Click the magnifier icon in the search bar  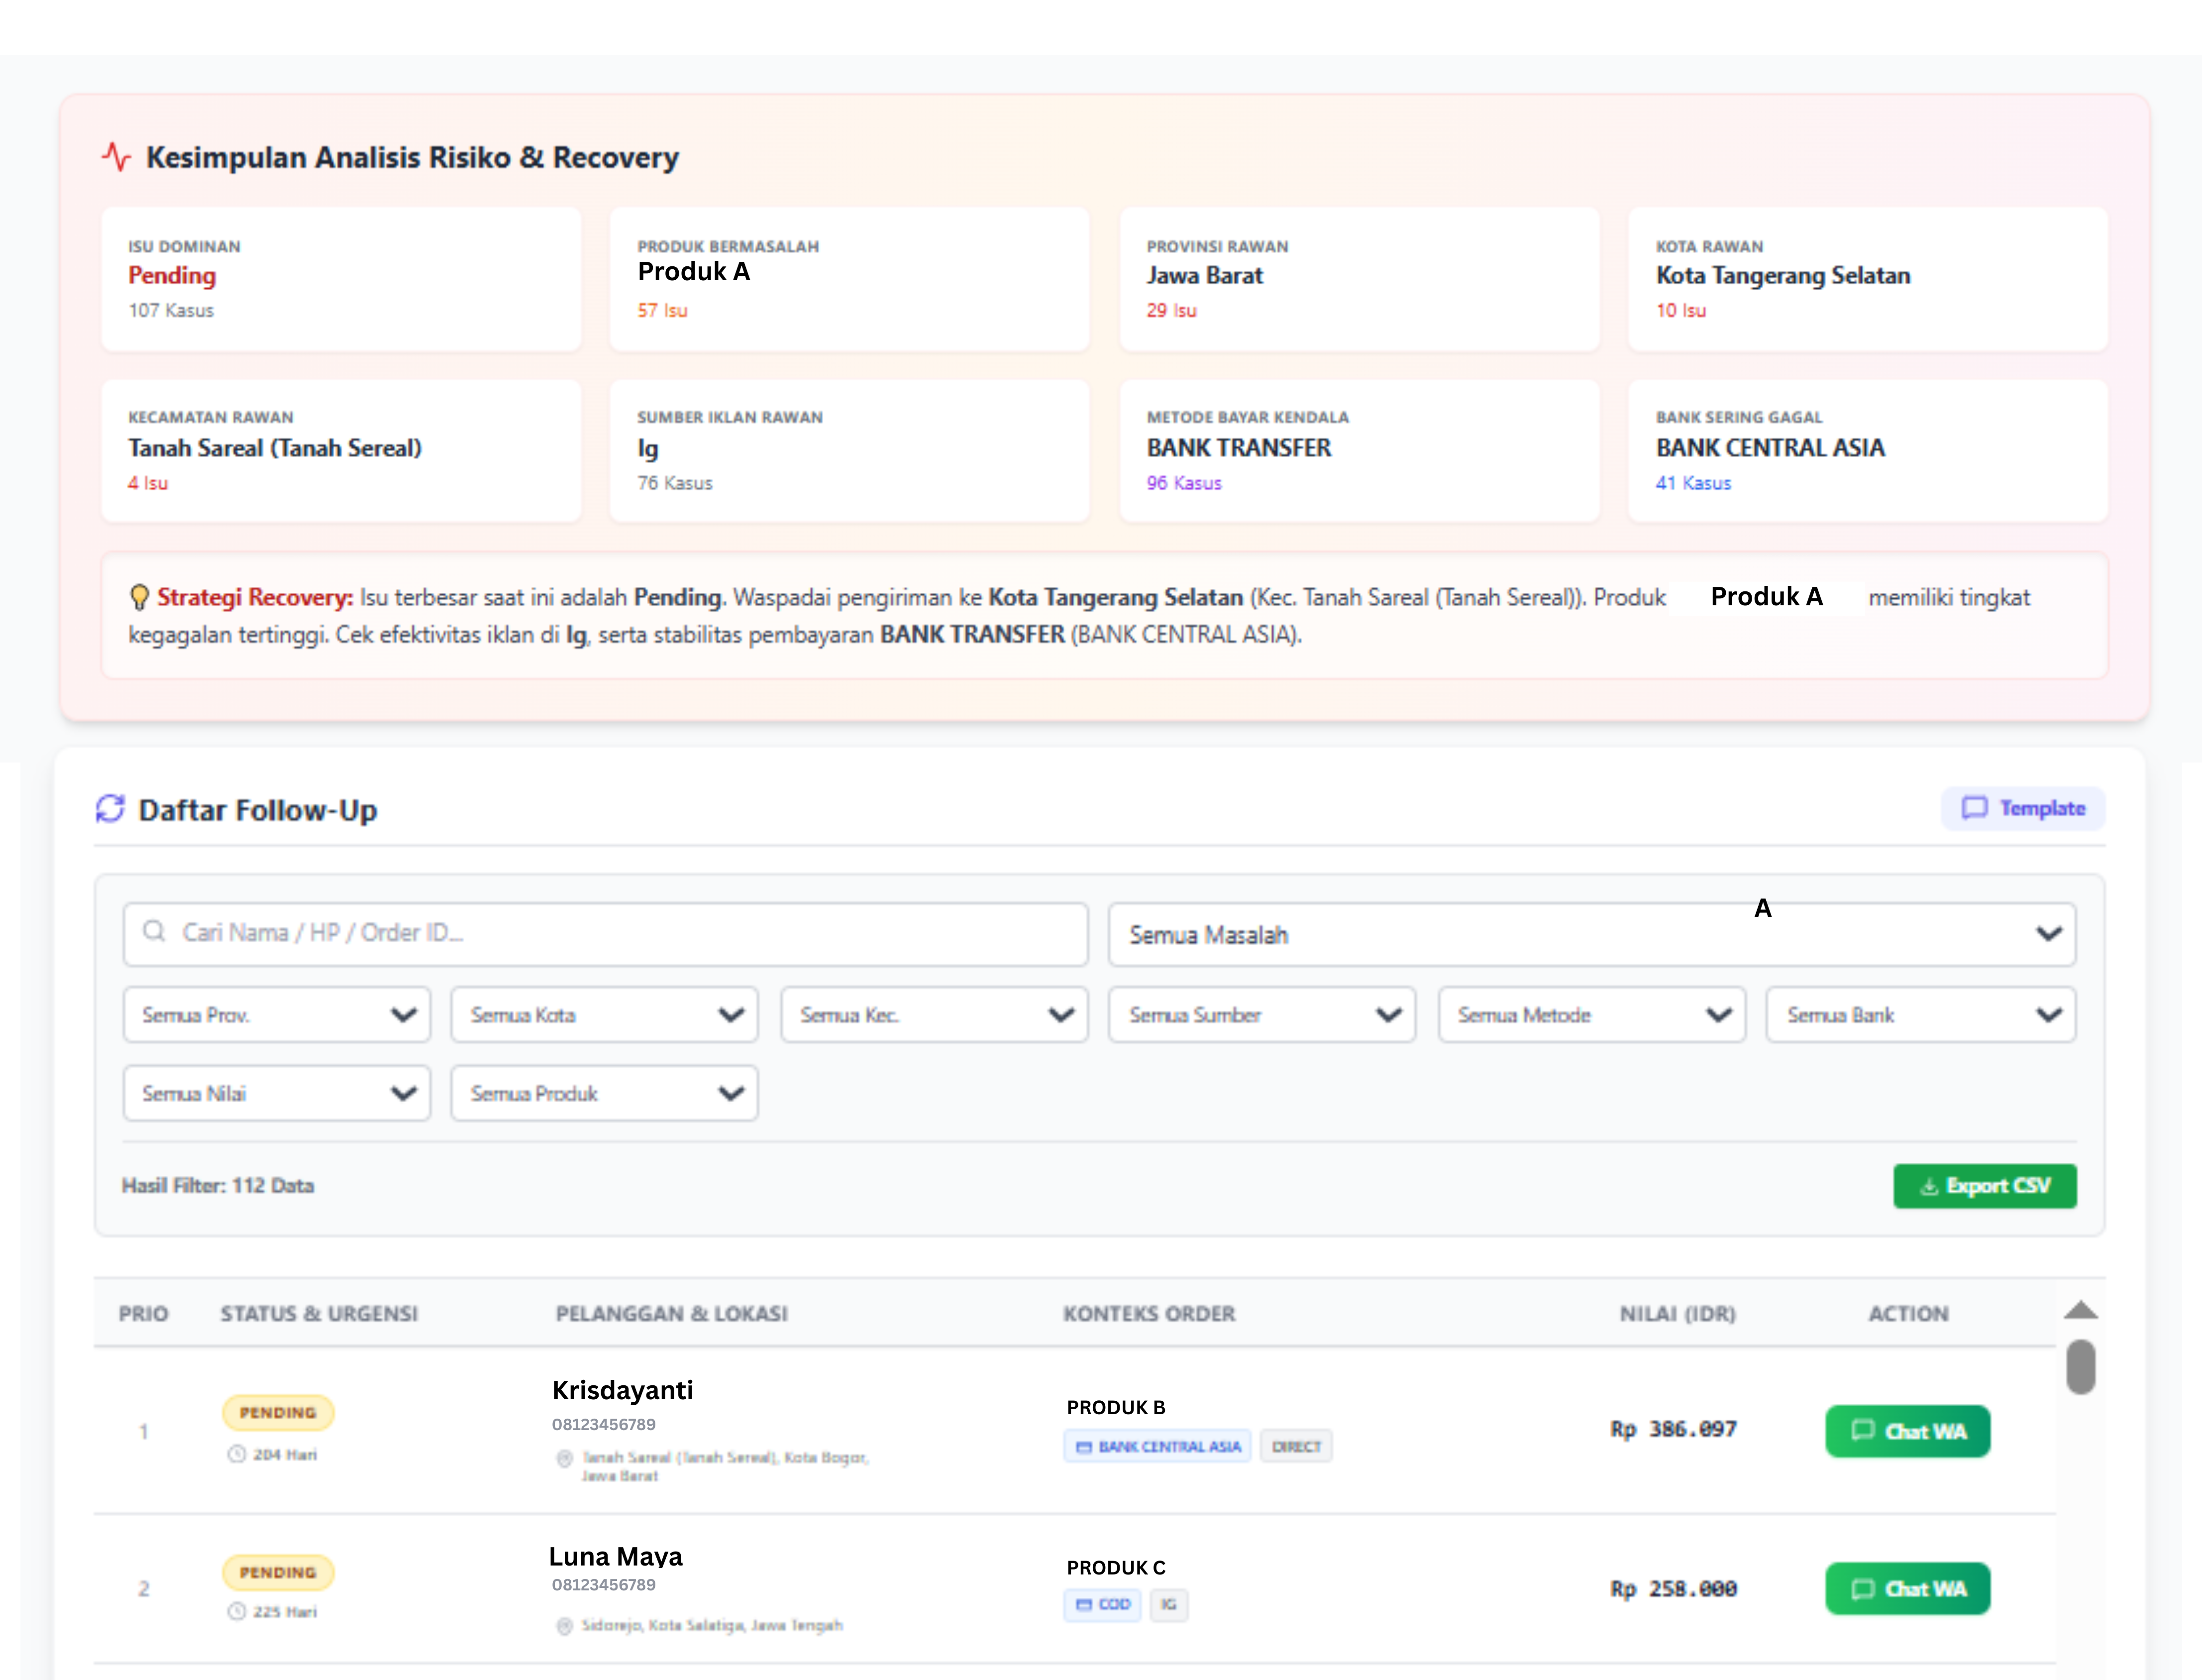click(x=155, y=933)
